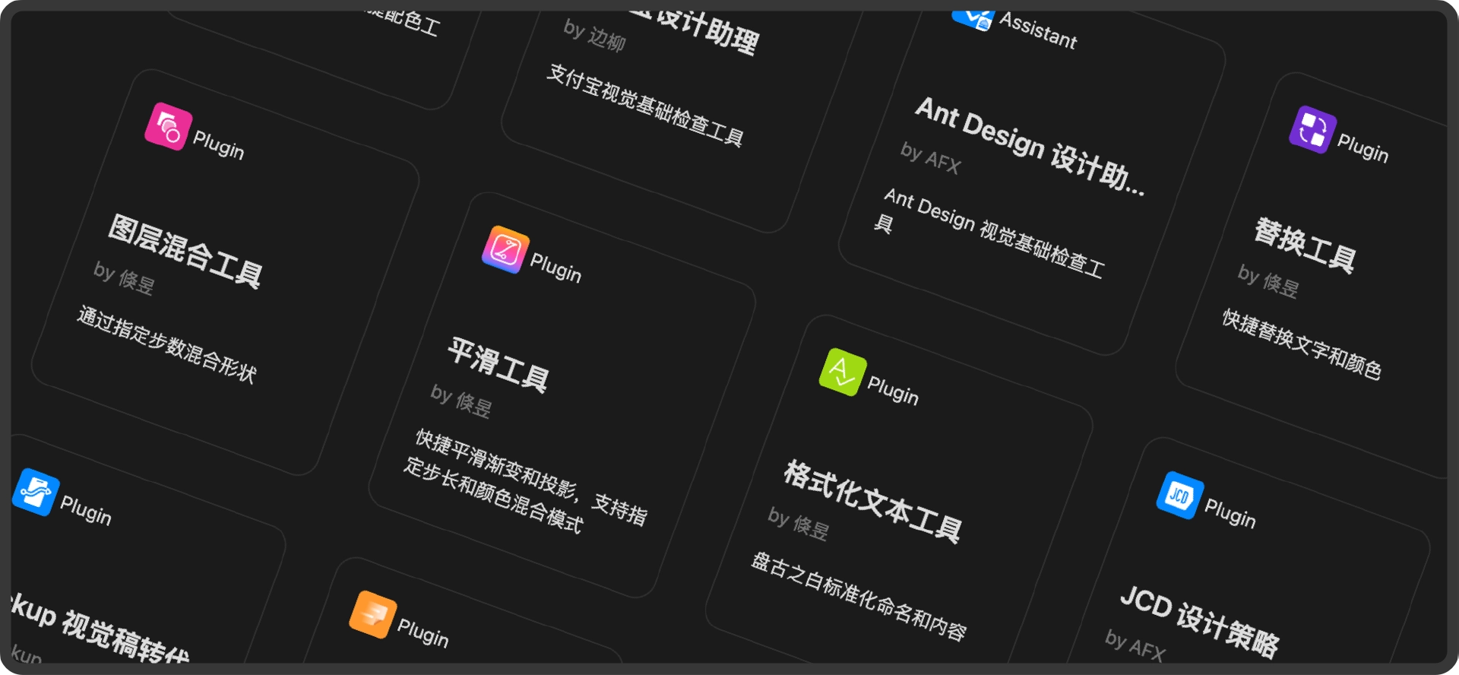Screen dimensions: 1459x675
Task: Click the blue Assistant icon on the Ant Design card
Action: point(974,17)
